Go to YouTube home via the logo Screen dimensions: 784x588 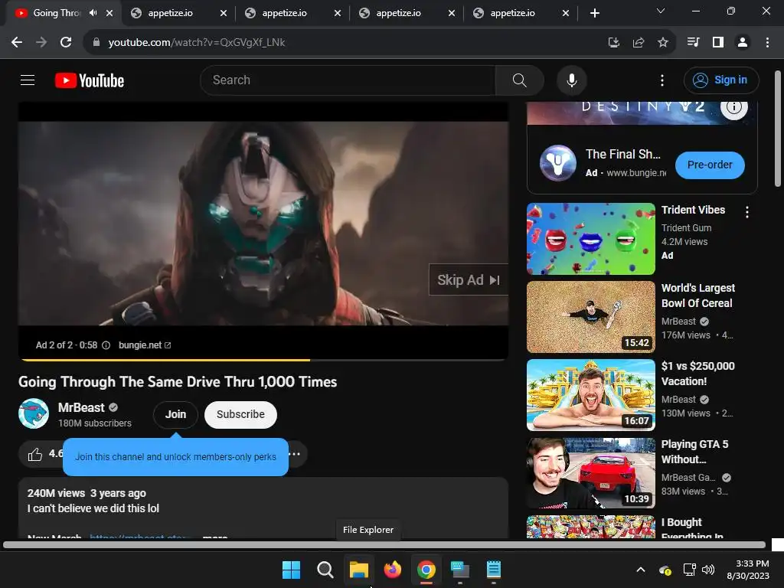(90, 80)
